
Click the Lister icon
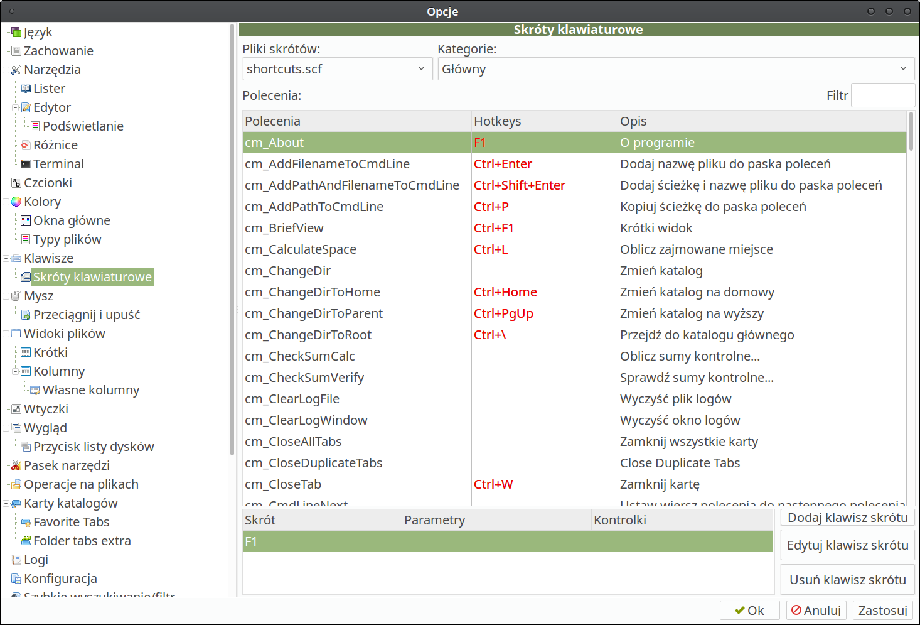pyautogui.click(x=26, y=89)
